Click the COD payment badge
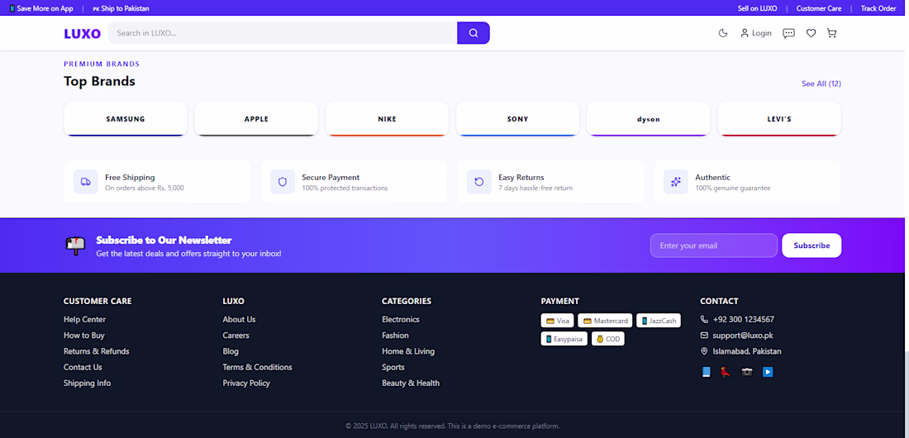The height and width of the screenshot is (438, 909). click(x=608, y=339)
